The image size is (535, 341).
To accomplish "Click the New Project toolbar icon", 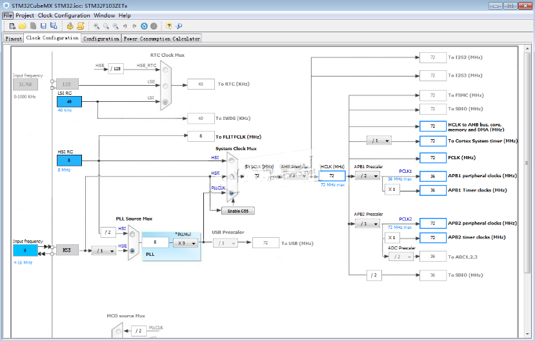I will coord(12,26).
